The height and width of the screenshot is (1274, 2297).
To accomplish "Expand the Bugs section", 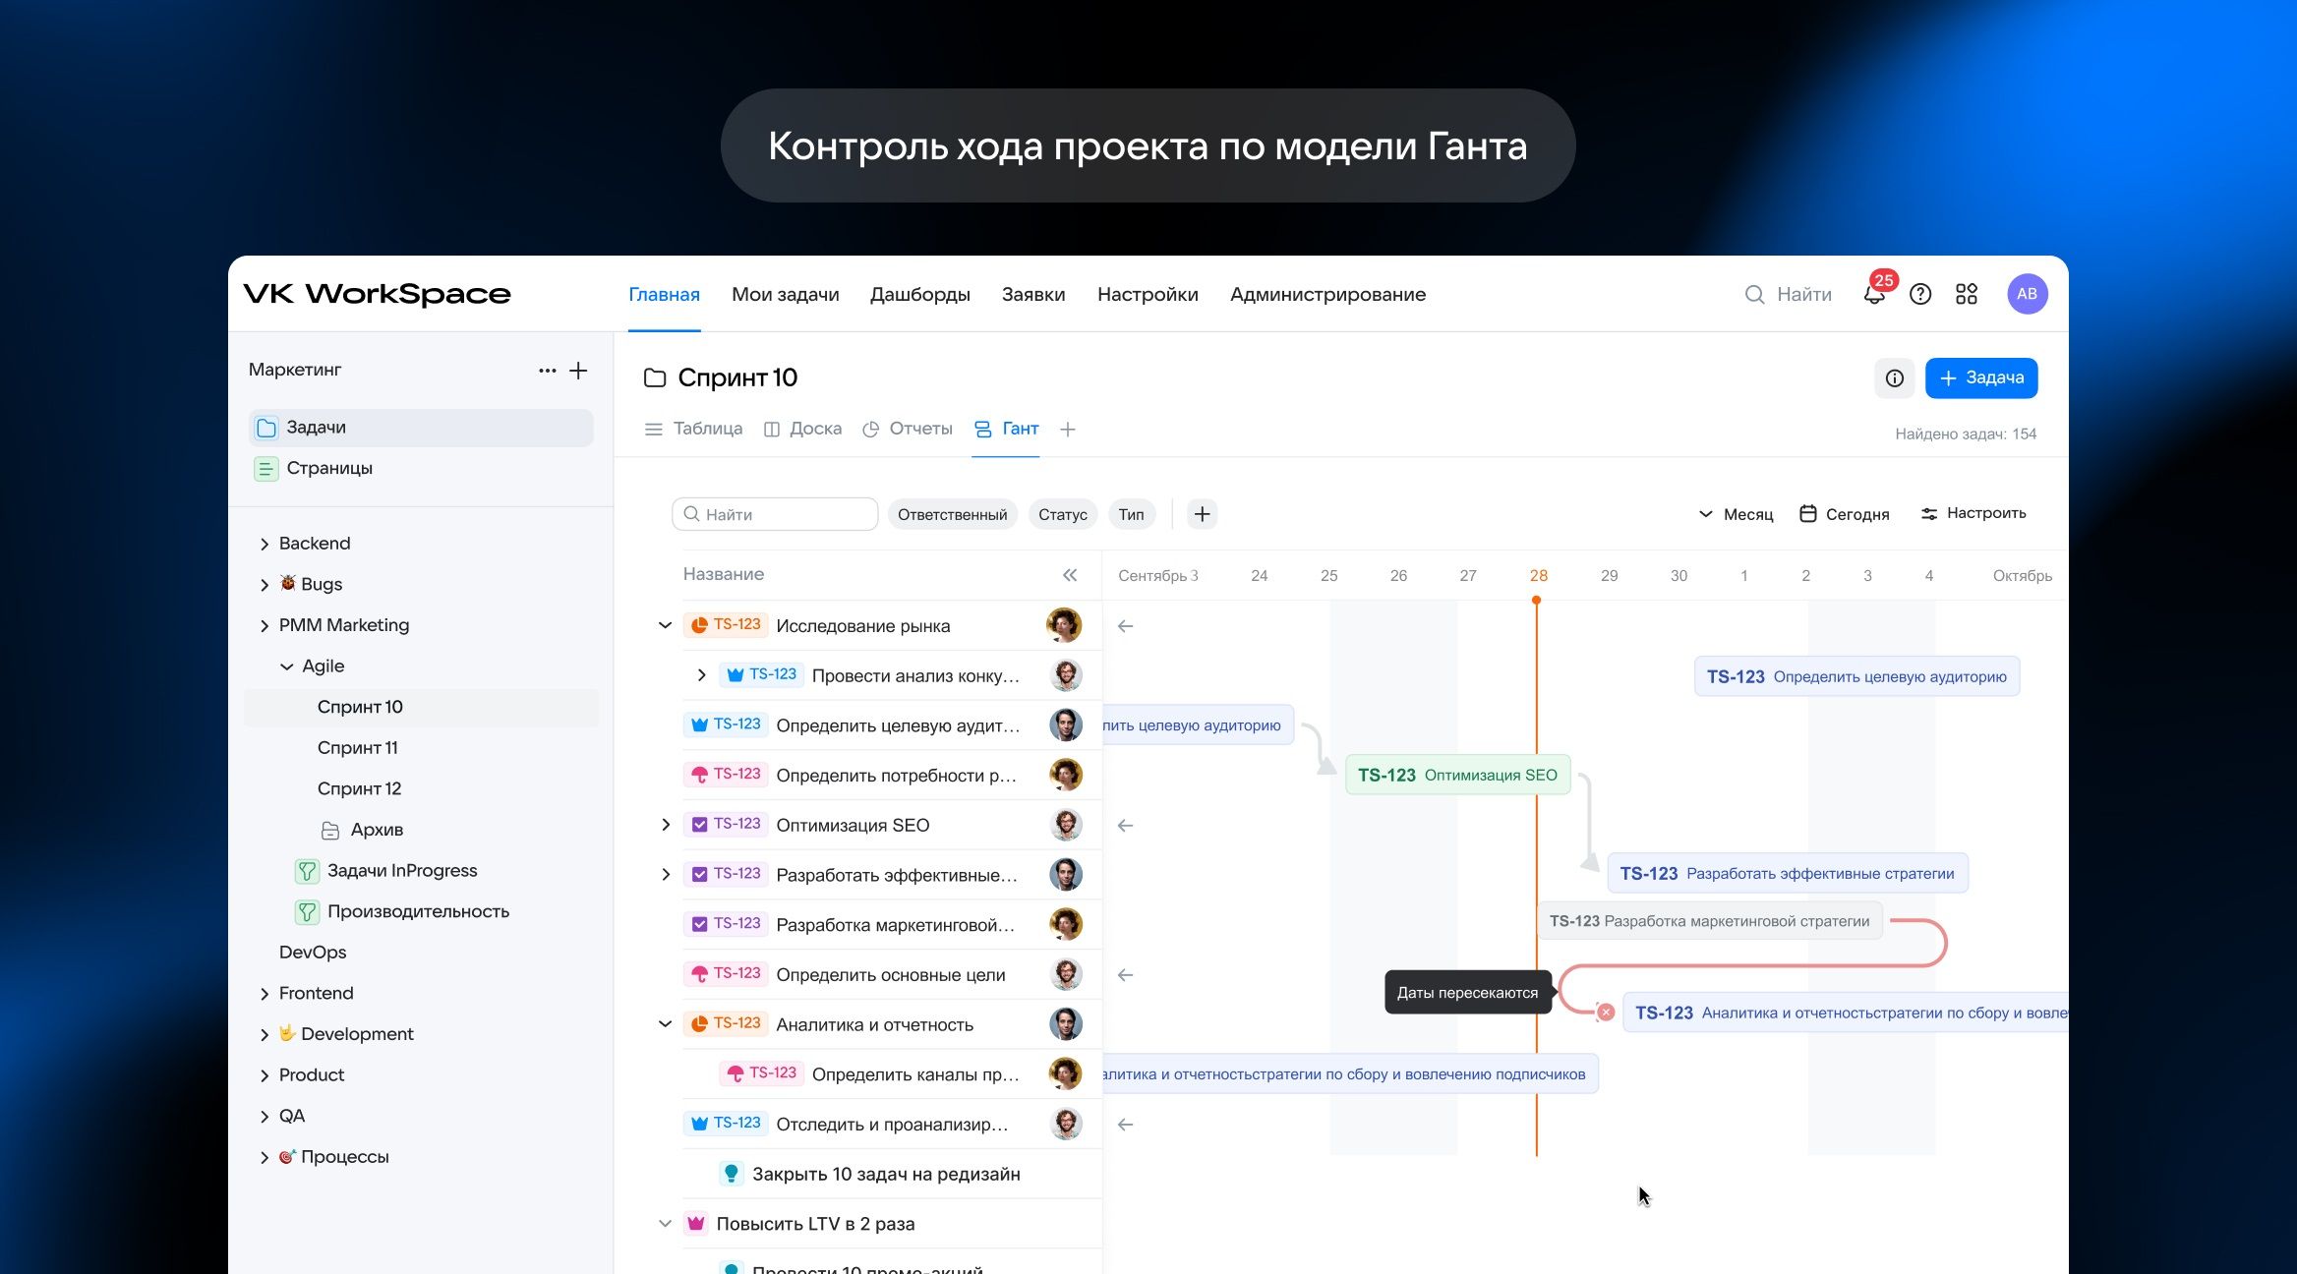I will pos(264,585).
